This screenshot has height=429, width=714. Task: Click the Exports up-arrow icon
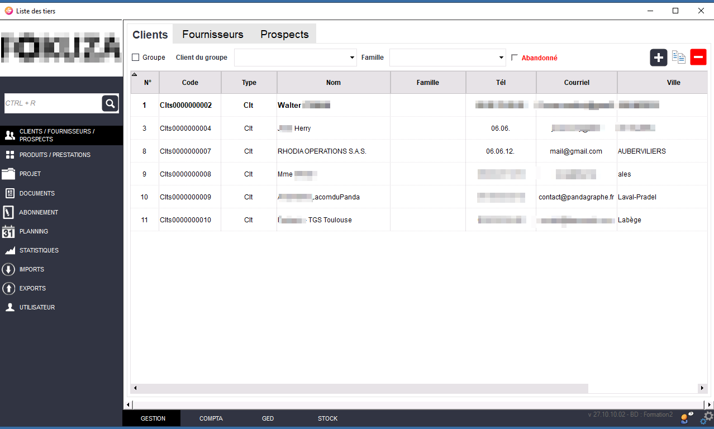tap(8, 288)
